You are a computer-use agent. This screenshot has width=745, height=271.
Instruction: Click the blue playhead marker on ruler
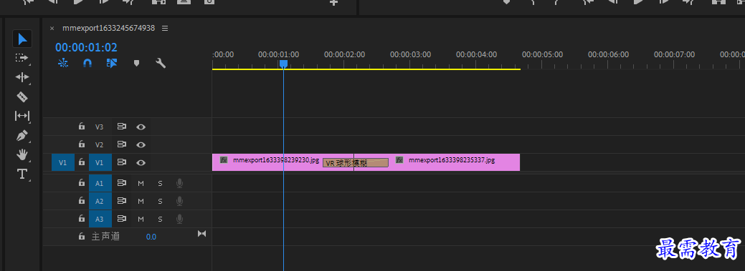284,64
